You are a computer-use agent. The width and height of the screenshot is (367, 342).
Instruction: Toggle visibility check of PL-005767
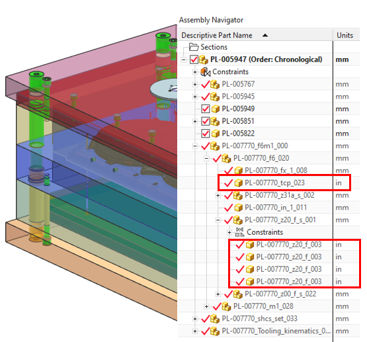click(205, 84)
